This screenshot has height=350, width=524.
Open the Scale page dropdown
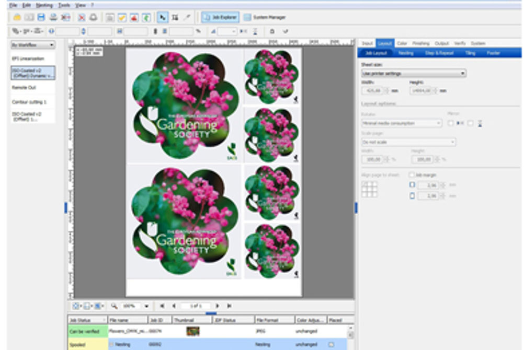pos(408,142)
